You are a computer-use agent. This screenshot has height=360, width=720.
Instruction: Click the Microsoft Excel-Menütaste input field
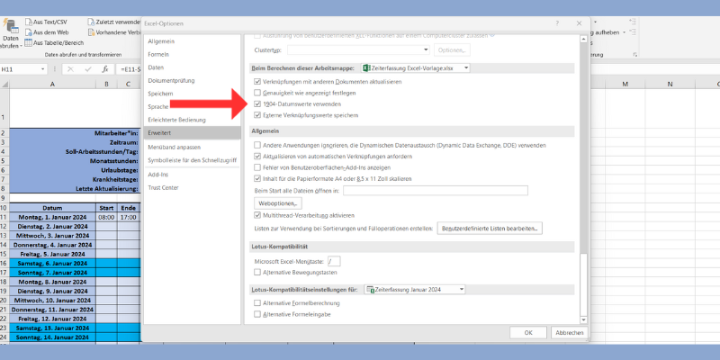(335, 260)
